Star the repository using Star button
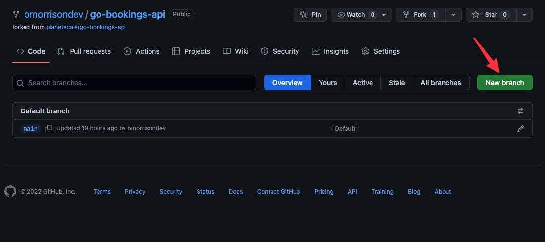The width and height of the screenshot is (545, 242). click(491, 15)
